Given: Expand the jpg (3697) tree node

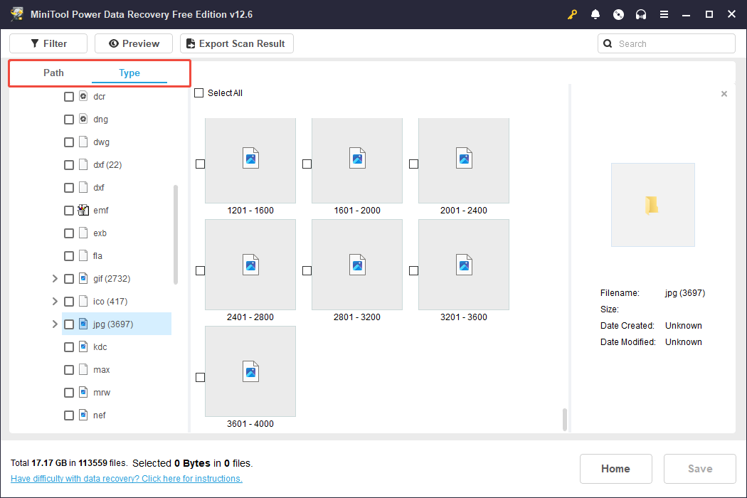Looking at the screenshot, I should coord(55,324).
